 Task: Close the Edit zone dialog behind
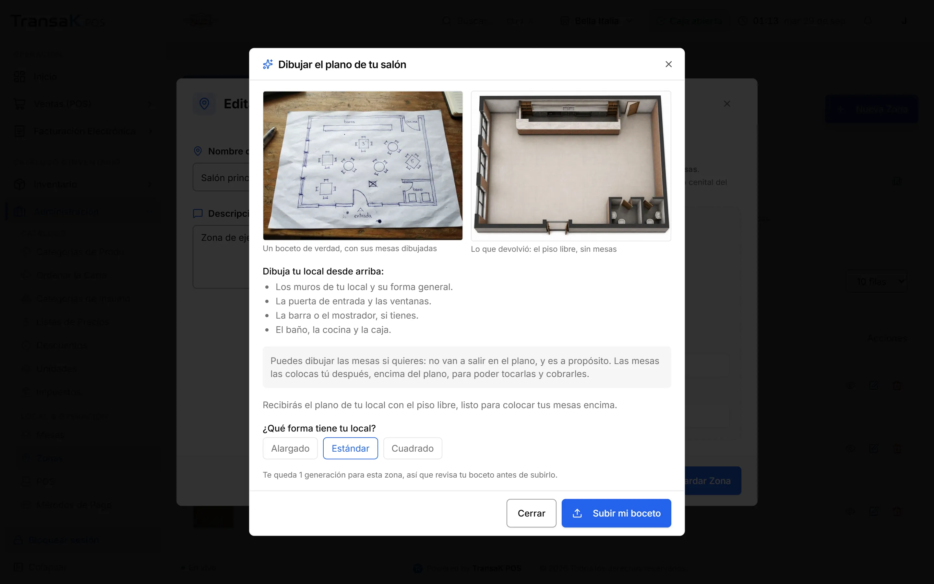pyautogui.click(x=727, y=103)
